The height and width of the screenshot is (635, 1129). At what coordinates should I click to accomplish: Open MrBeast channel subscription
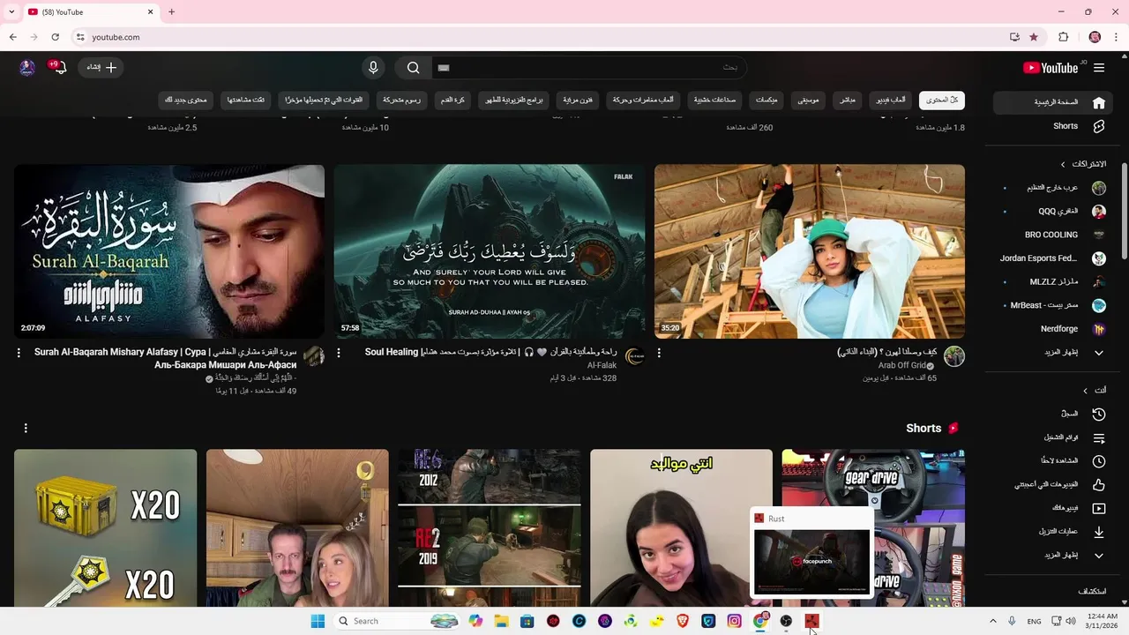pos(1053,305)
